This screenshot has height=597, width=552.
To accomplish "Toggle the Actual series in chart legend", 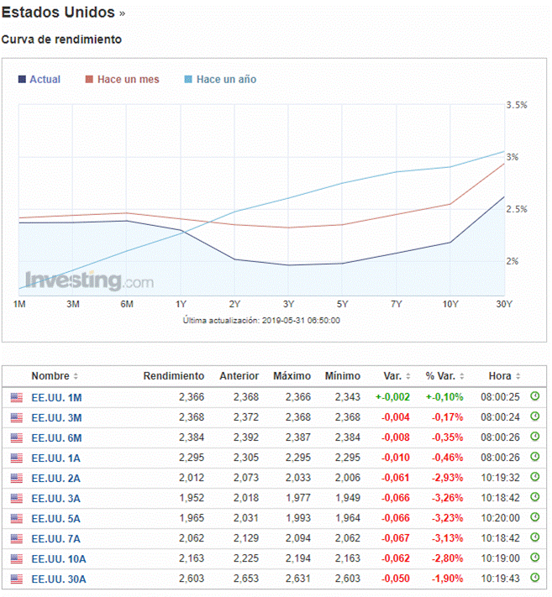I will pyautogui.click(x=45, y=80).
